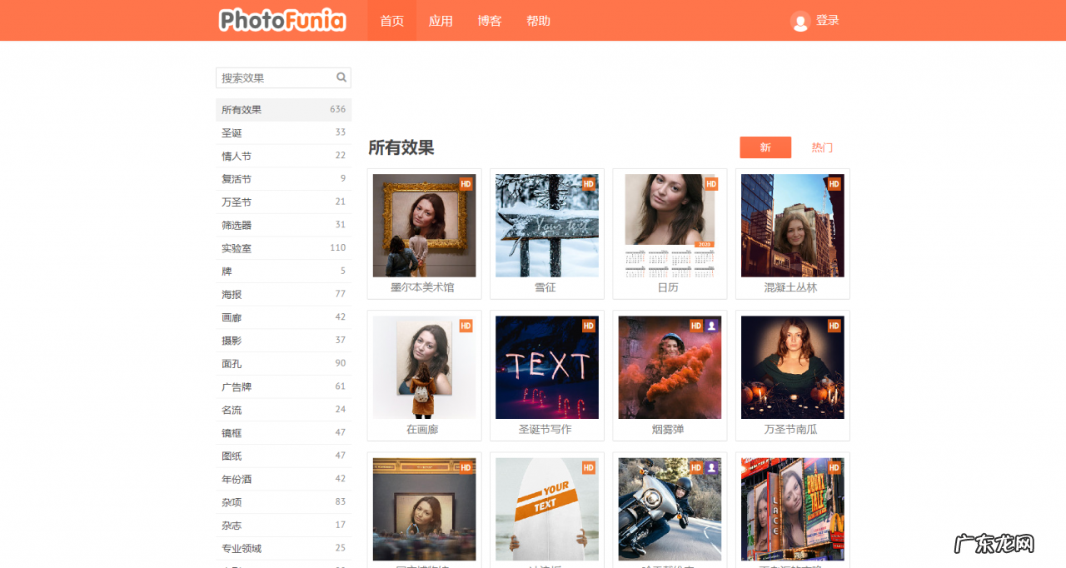Click the purple person icon on 烟雾弹 thumbnail
The height and width of the screenshot is (568, 1066).
pyautogui.click(x=711, y=326)
